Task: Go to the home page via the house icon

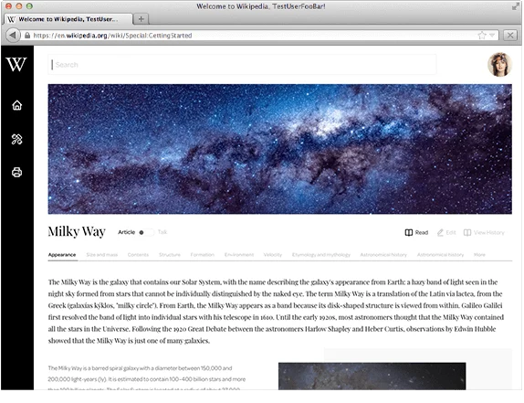Action: click(x=17, y=105)
